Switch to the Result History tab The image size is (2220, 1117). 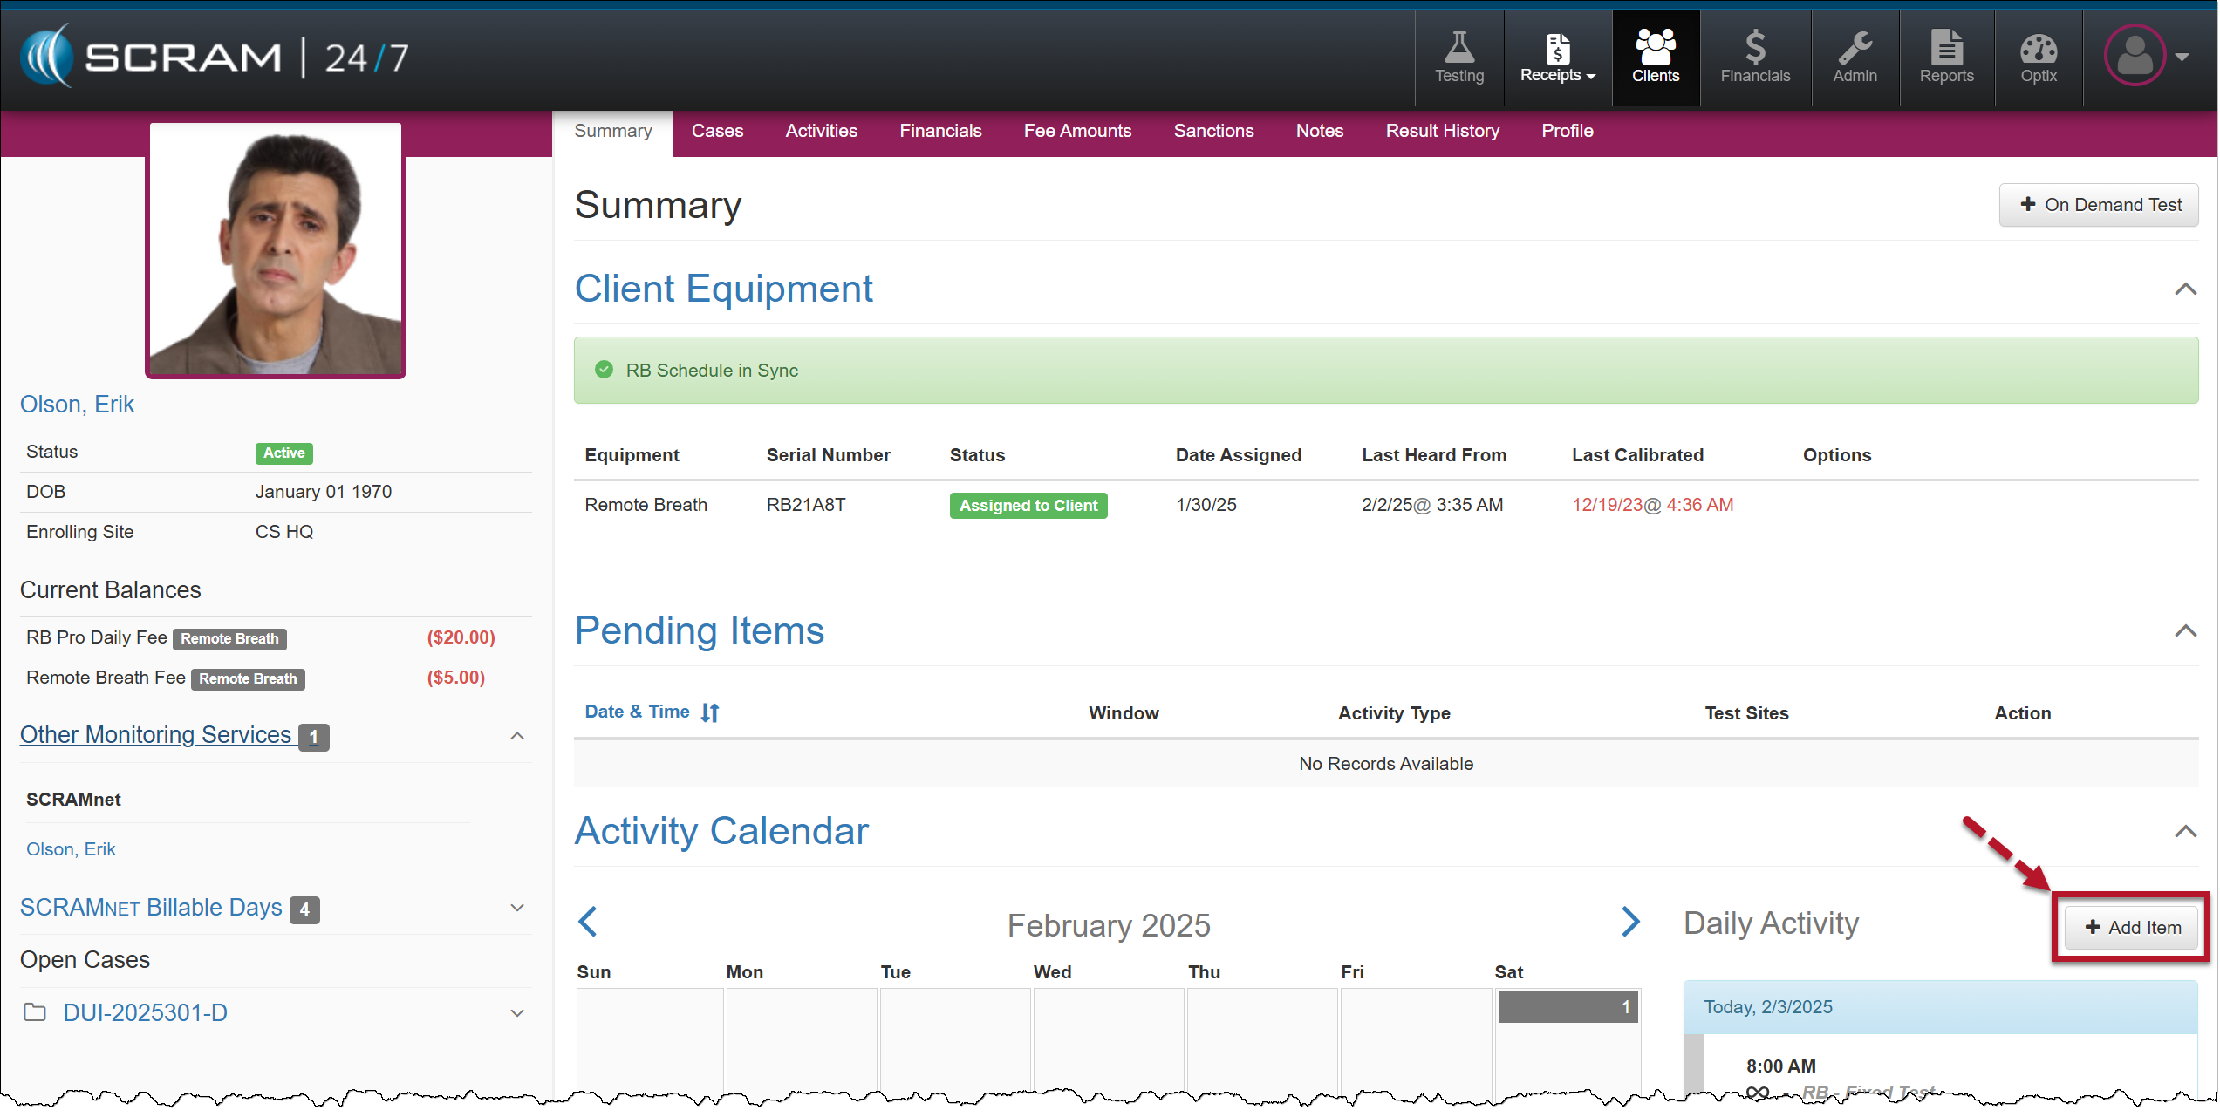[1441, 131]
